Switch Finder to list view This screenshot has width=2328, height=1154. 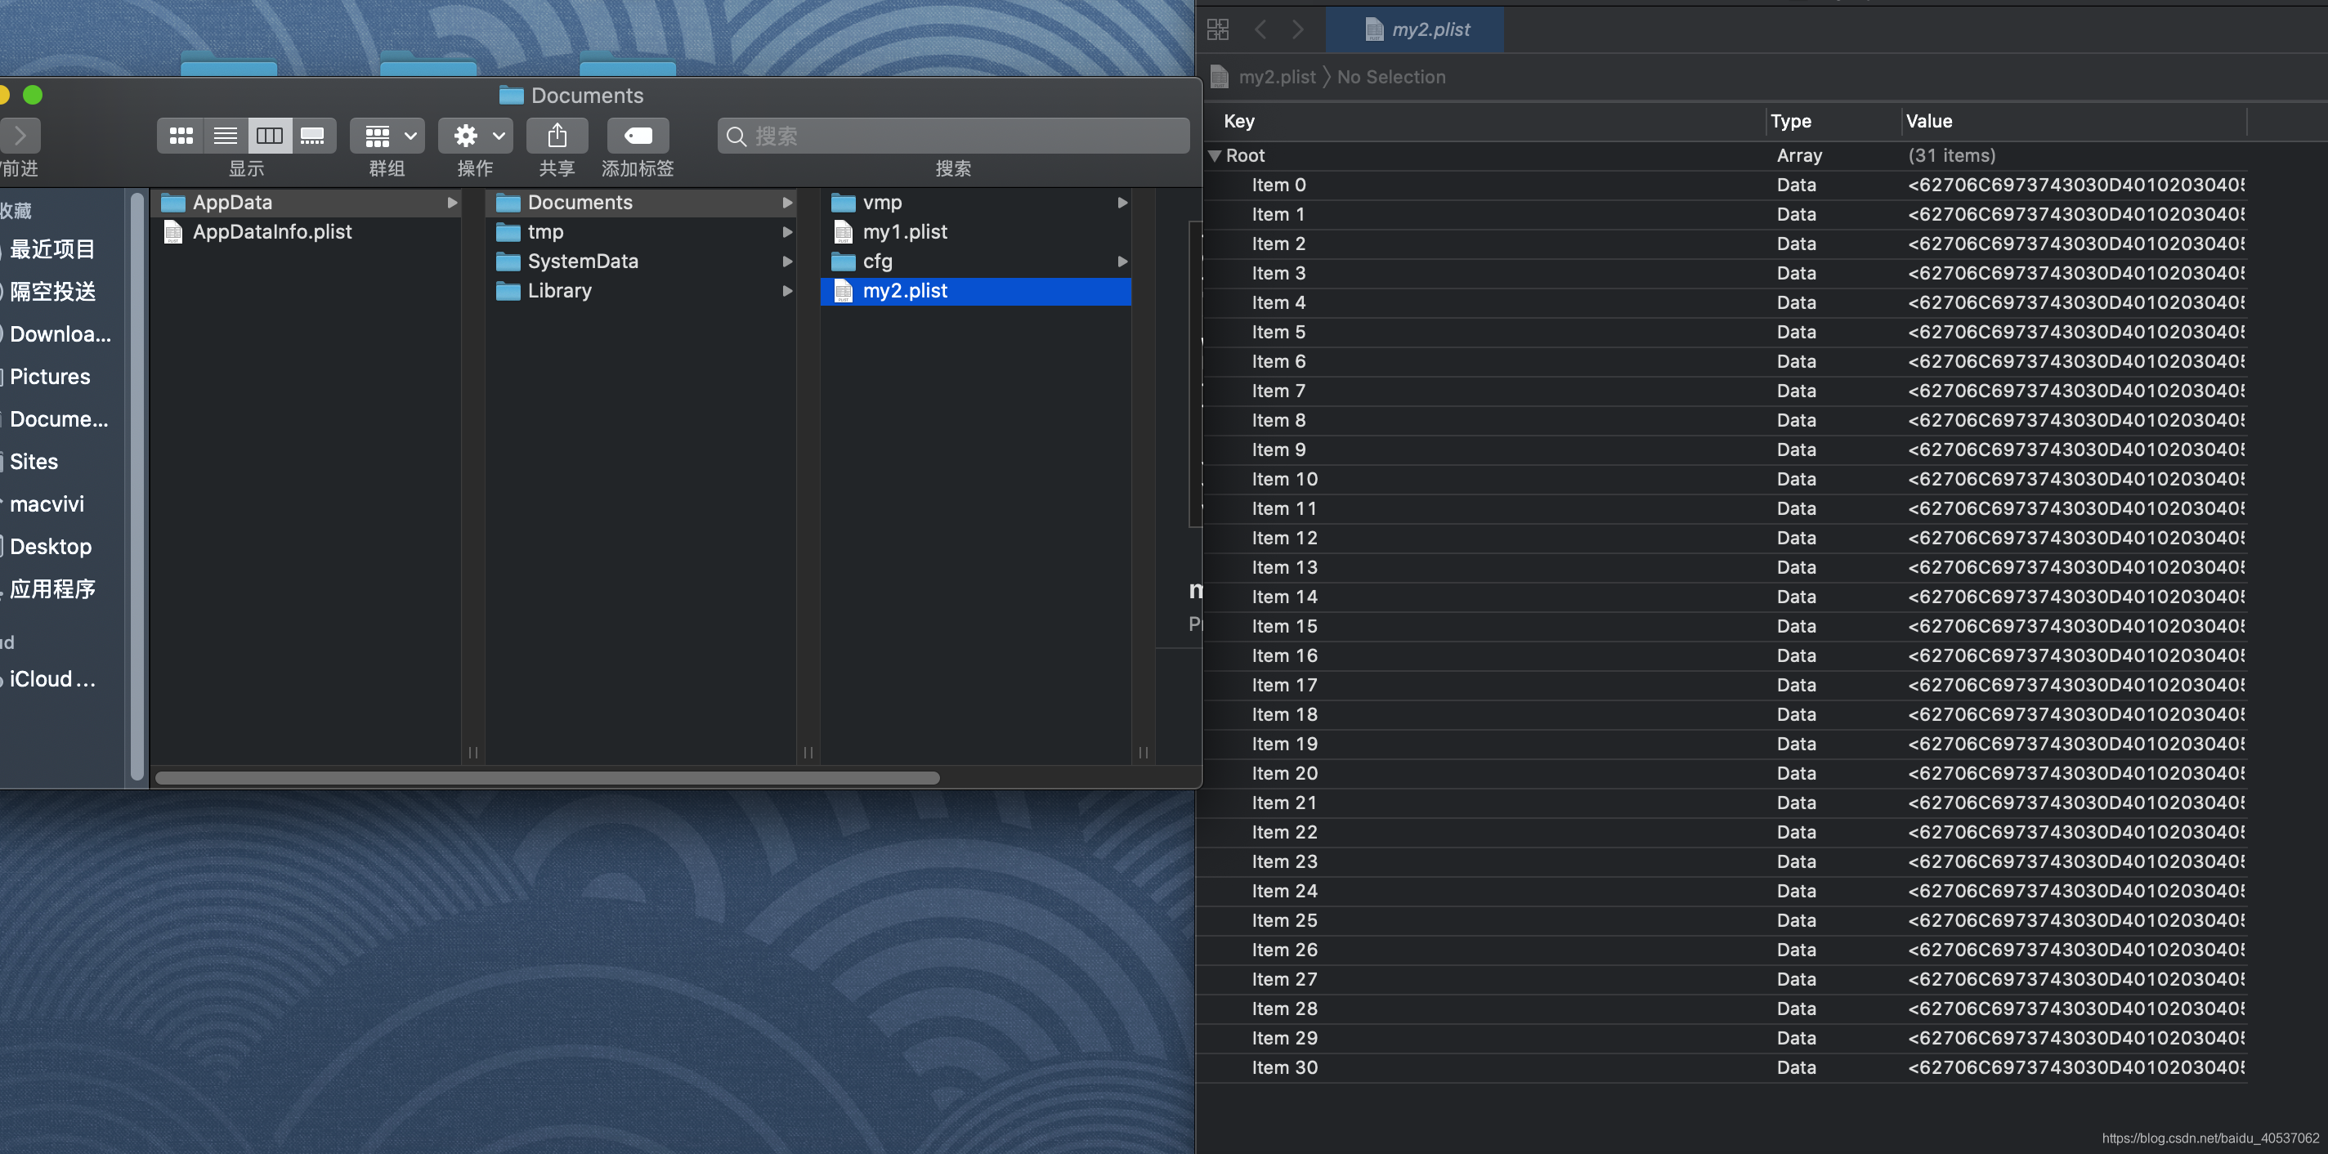(x=225, y=136)
